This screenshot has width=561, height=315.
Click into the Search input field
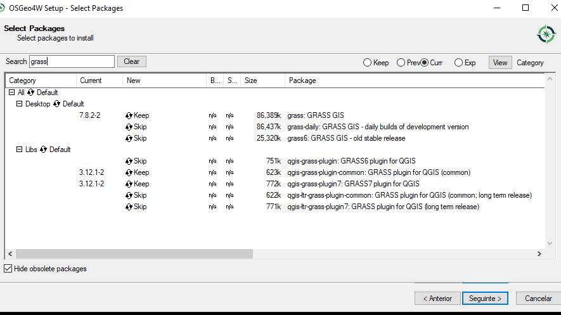[x=72, y=61]
